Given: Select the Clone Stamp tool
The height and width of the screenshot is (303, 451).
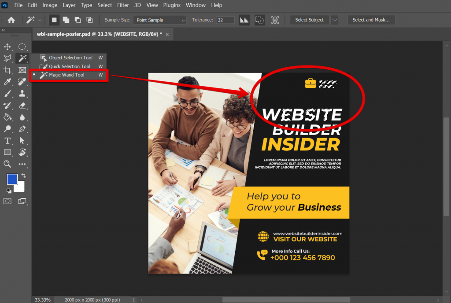Looking at the screenshot, I should (23, 94).
